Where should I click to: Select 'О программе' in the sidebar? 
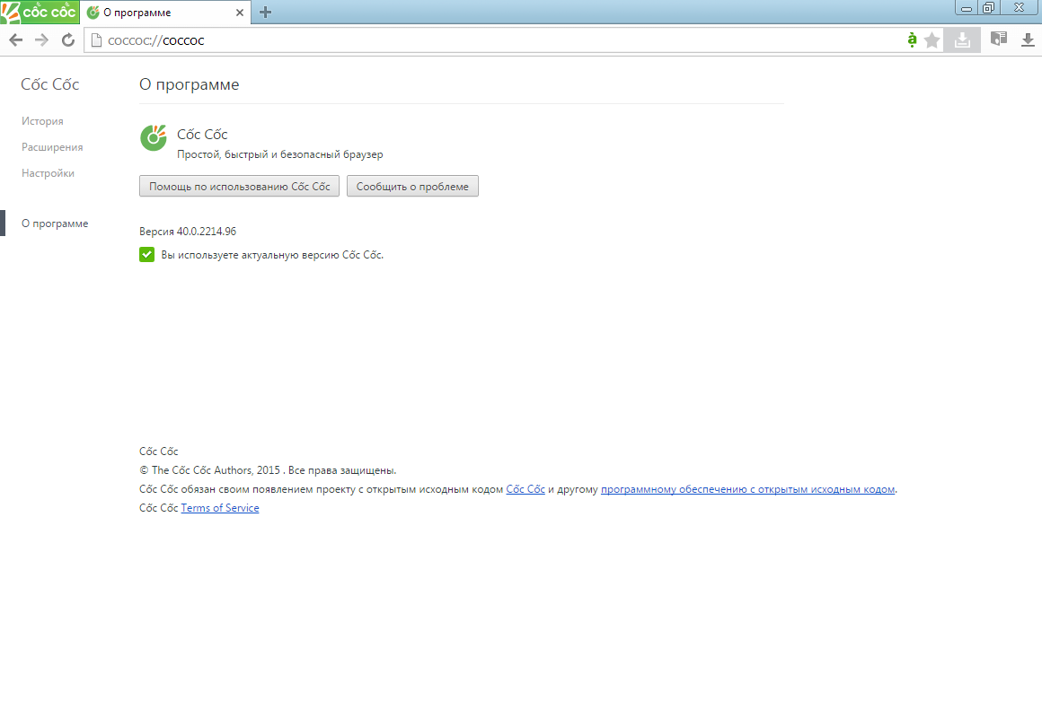click(55, 224)
